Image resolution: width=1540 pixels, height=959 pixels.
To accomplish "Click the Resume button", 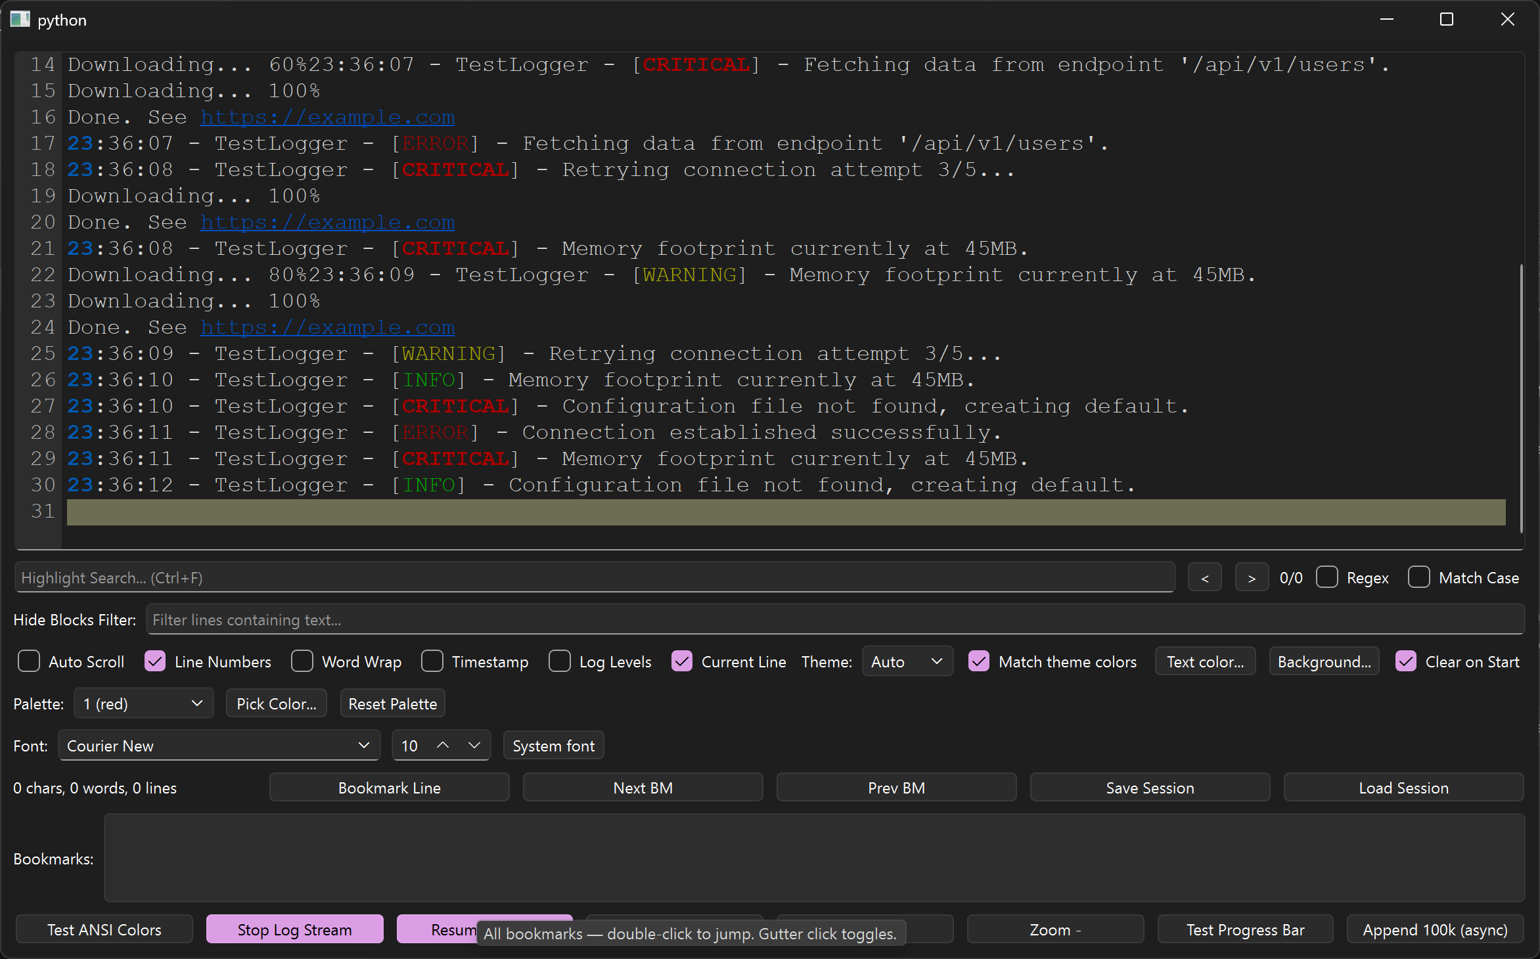I will point(437,929).
